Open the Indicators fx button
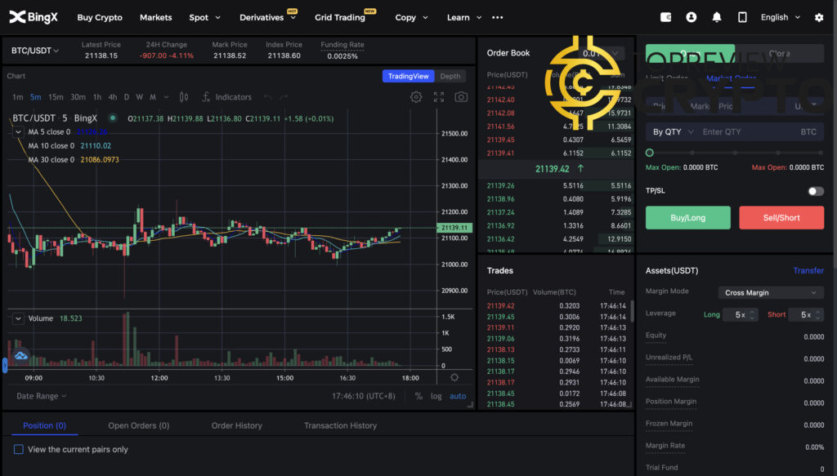The height and width of the screenshot is (476, 837). pos(227,97)
